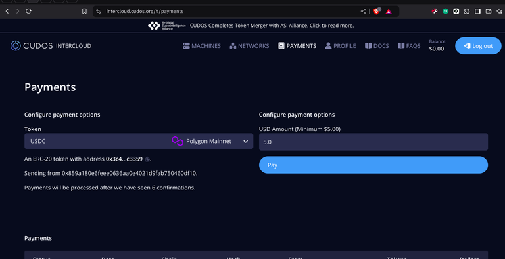Open the extensions puzzle piece menu
Image resolution: width=505 pixels, height=259 pixels.
pyautogui.click(x=467, y=11)
